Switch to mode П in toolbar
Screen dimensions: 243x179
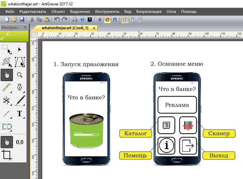pyautogui.click(x=115, y=20)
